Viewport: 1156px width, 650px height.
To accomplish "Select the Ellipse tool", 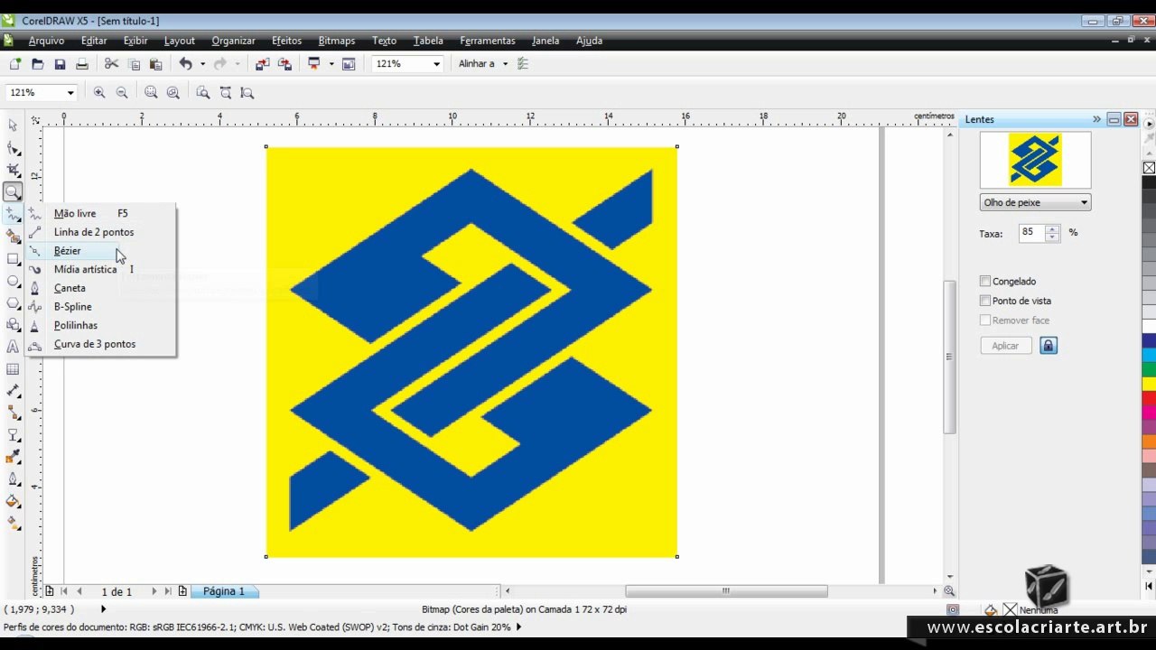I will [x=13, y=281].
